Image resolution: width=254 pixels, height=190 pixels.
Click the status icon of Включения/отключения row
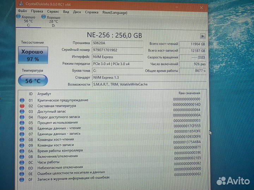[x=22, y=157]
